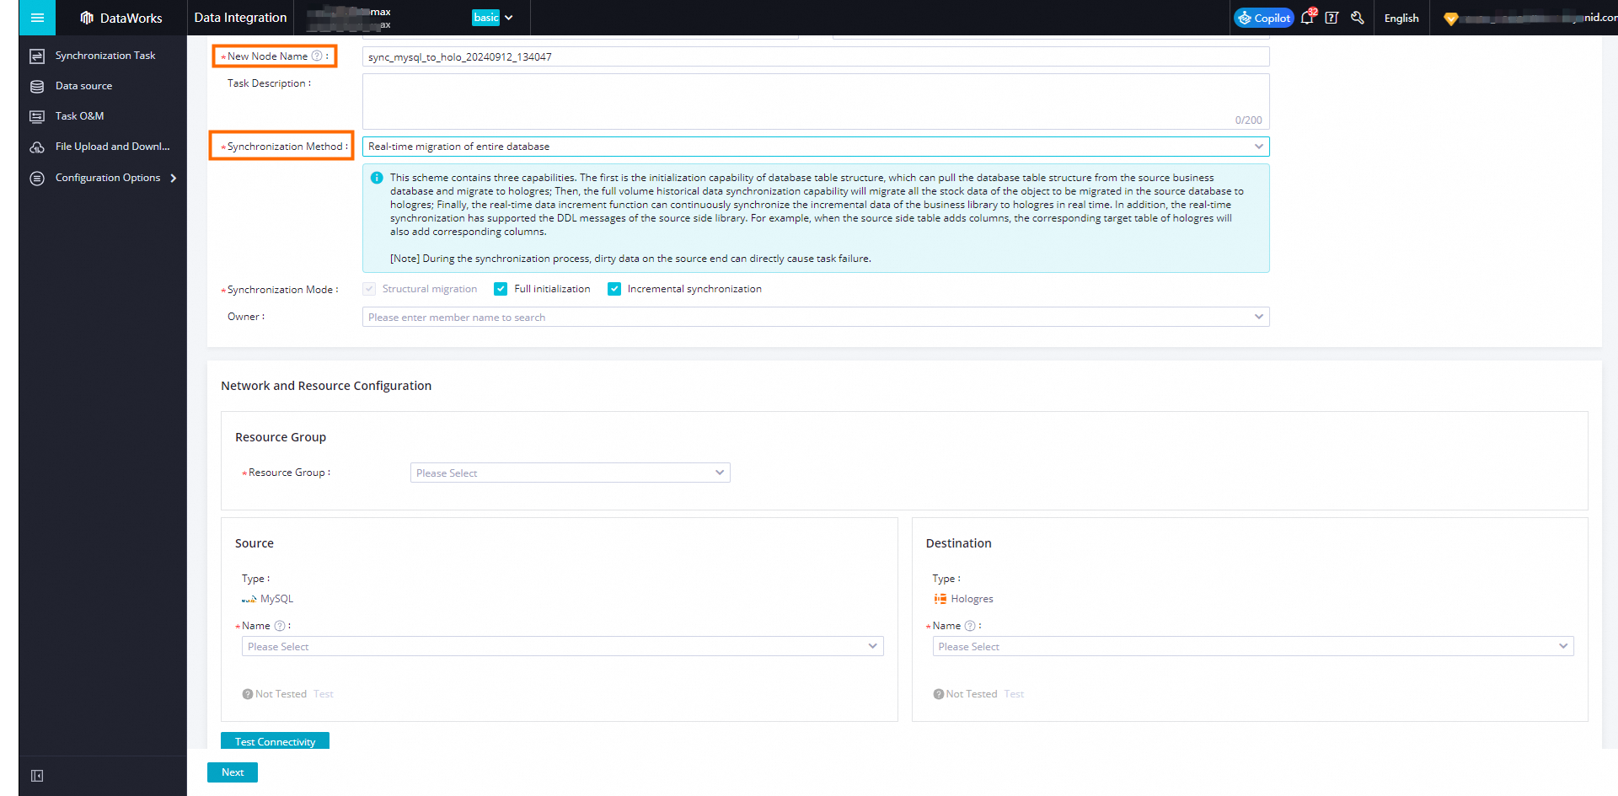Image resolution: width=1618 pixels, height=796 pixels.
Task: Switch language via English
Action: (1401, 18)
